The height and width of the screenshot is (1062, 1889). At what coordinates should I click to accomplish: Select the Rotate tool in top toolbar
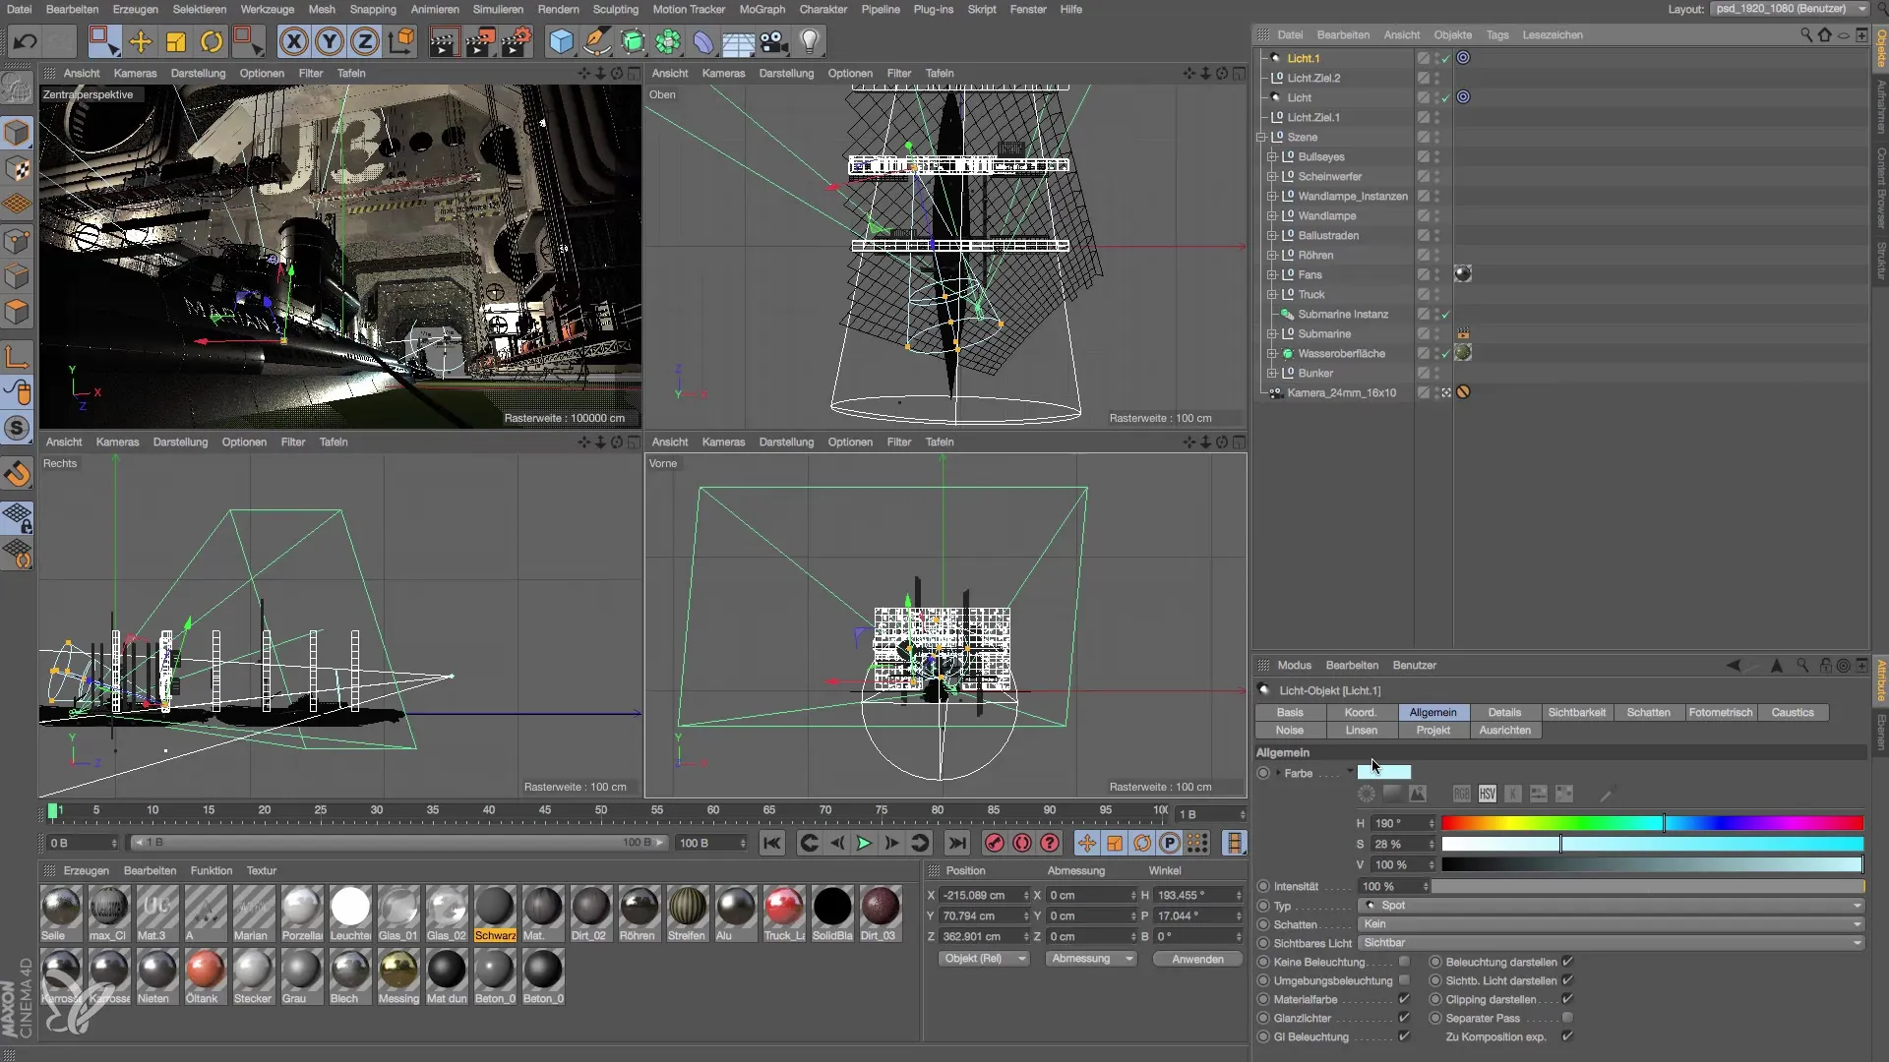pyautogui.click(x=212, y=41)
